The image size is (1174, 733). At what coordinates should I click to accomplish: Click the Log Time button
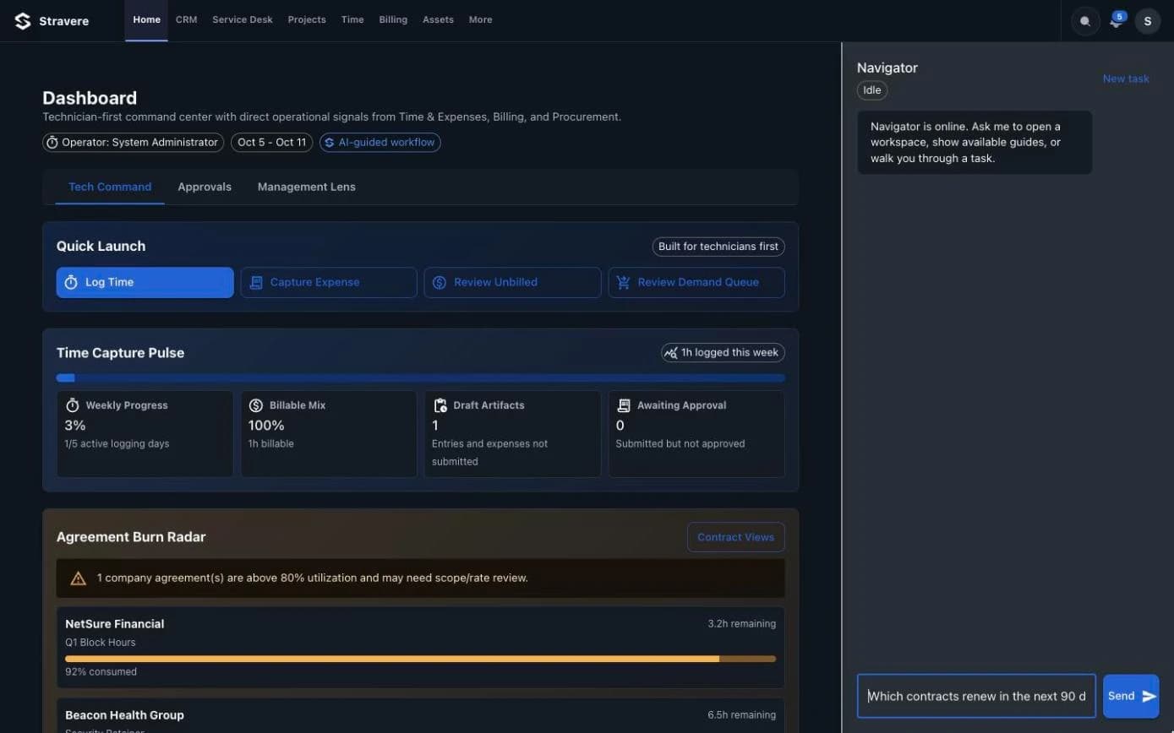pyautogui.click(x=145, y=283)
